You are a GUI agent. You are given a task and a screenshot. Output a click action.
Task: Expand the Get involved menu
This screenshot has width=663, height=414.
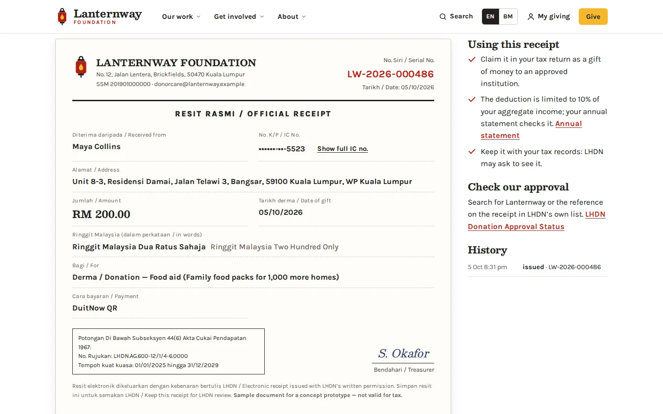[x=239, y=17]
